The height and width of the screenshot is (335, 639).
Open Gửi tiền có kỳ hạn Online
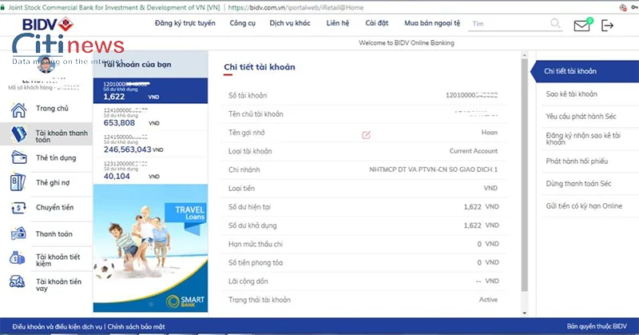pos(584,206)
